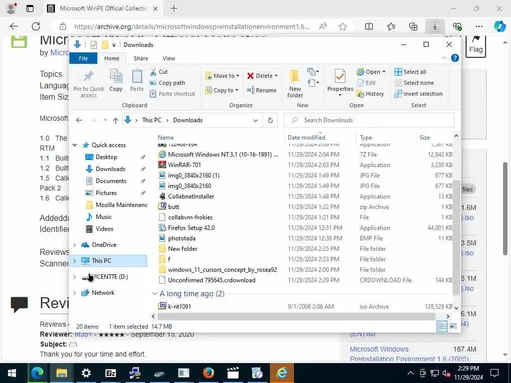Sort by Name column header
Image resolution: width=511 pixels, height=383 pixels.
pos(166,138)
